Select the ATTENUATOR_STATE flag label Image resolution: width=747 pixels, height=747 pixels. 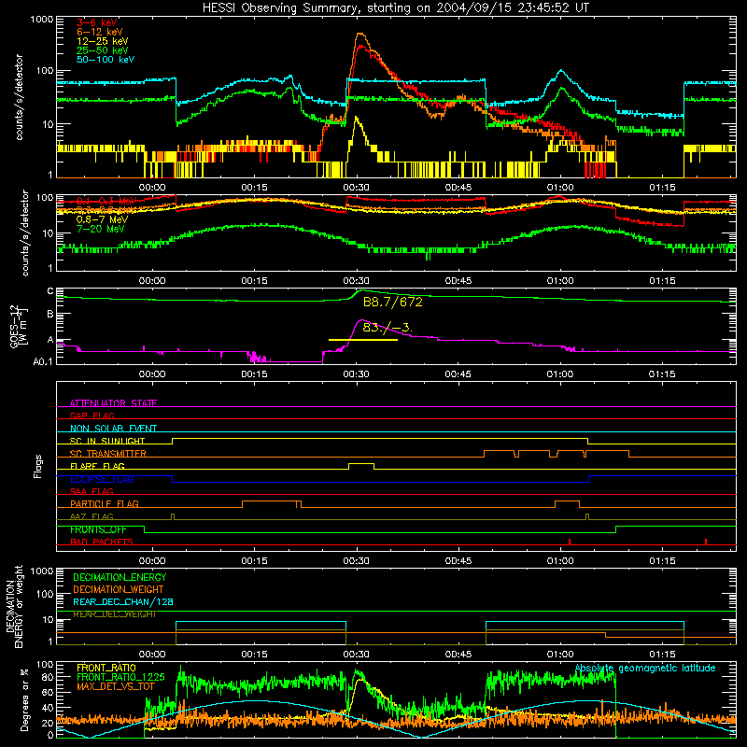pyautogui.click(x=113, y=403)
